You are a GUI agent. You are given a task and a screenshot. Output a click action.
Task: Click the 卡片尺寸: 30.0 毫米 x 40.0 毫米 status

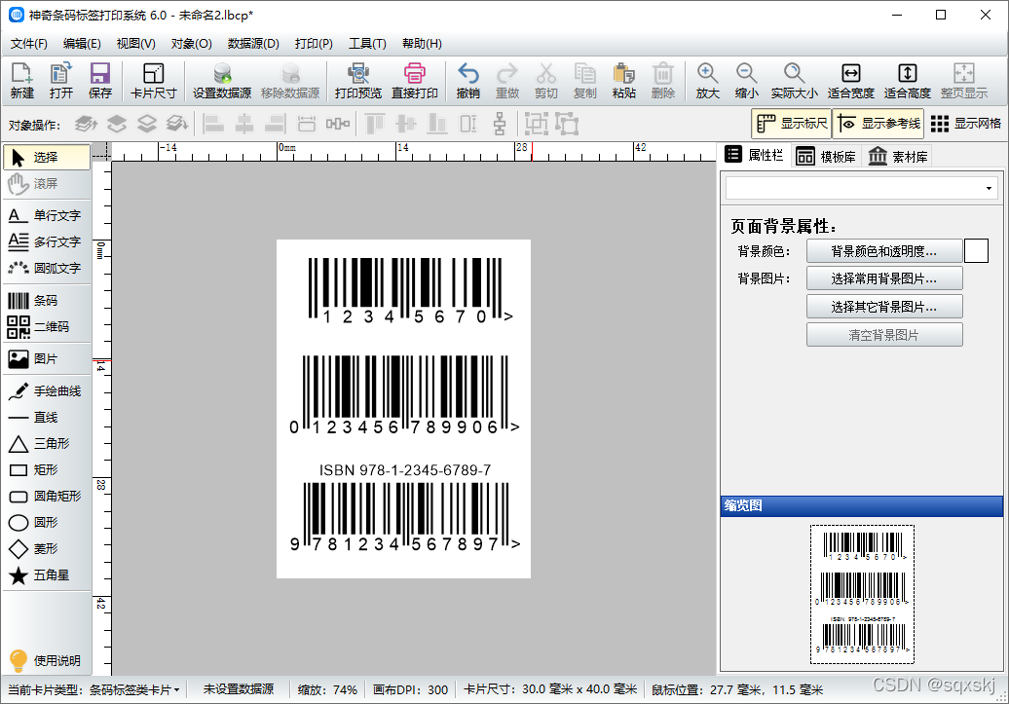(550, 689)
